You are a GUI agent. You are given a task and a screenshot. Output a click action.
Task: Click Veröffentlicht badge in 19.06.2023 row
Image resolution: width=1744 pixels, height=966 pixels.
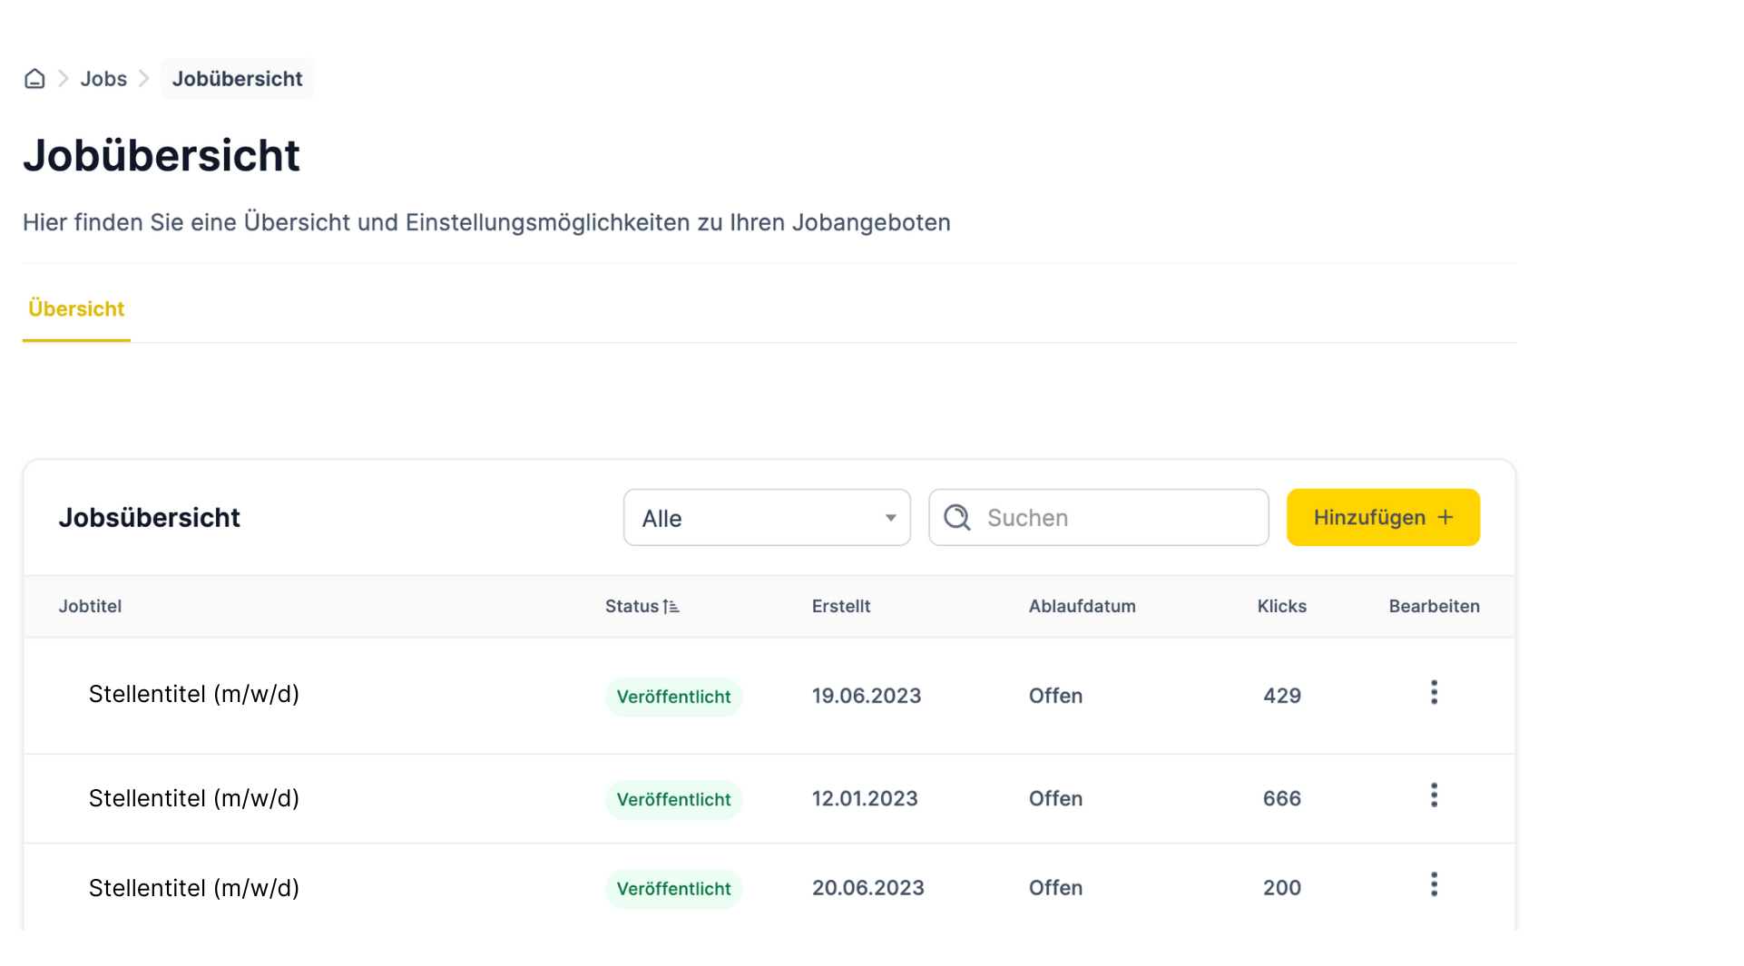tap(674, 698)
